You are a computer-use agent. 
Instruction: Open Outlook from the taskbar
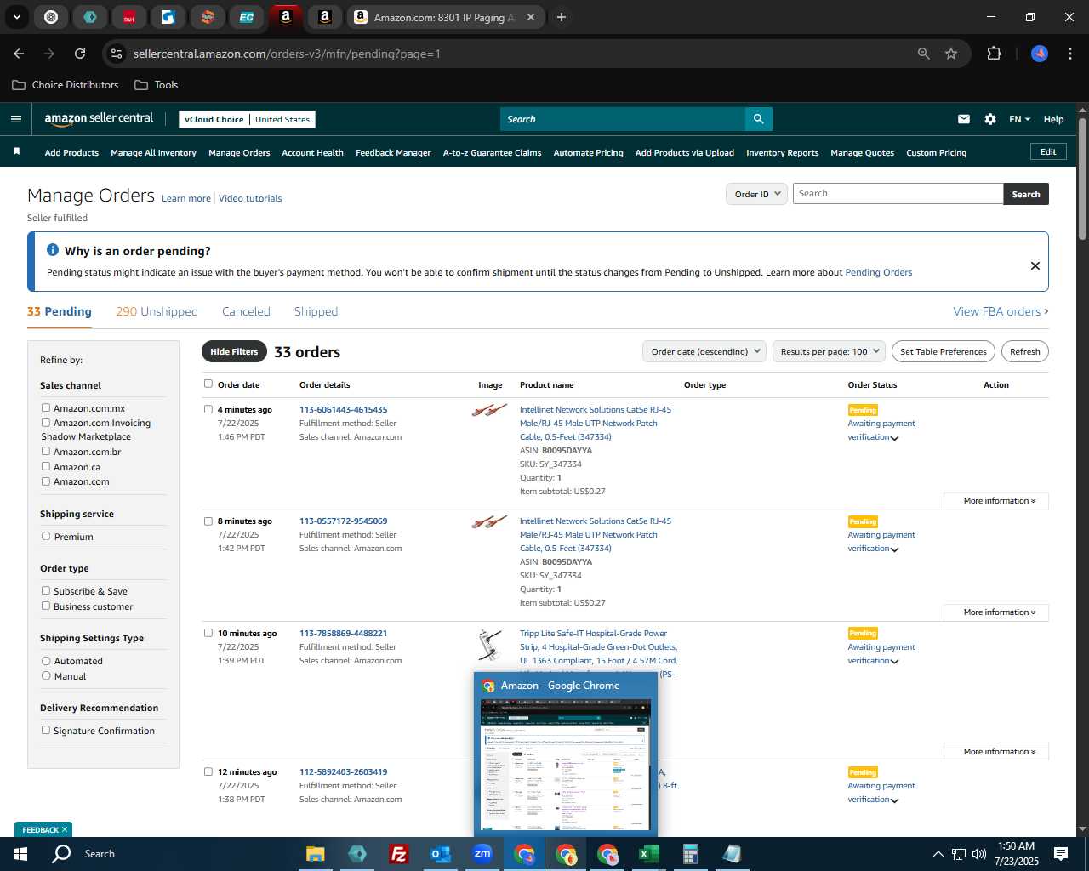pyautogui.click(x=441, y=854)
